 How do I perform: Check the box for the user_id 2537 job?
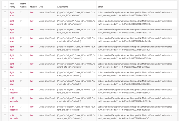tap(5, 72)
